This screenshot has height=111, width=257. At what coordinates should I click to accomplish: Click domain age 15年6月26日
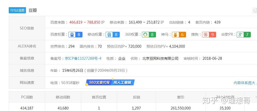click(73, 70)
